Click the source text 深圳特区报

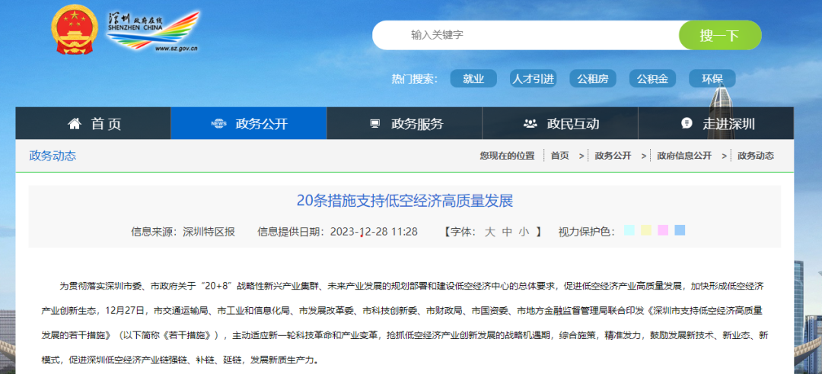209,232
